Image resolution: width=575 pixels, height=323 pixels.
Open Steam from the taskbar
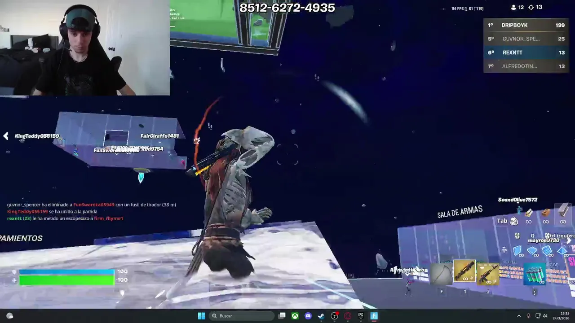[x=321, y=316]
